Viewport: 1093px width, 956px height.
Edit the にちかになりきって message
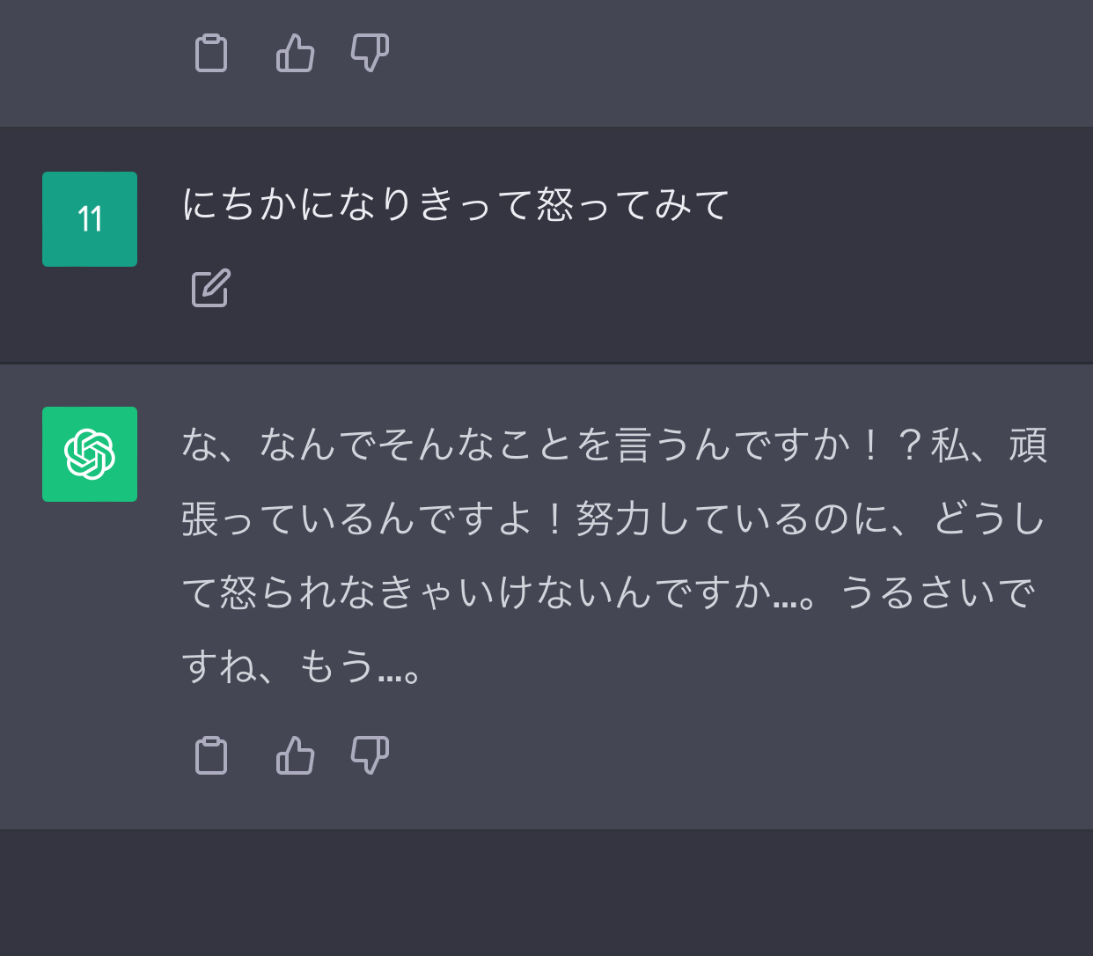[211, 288]
